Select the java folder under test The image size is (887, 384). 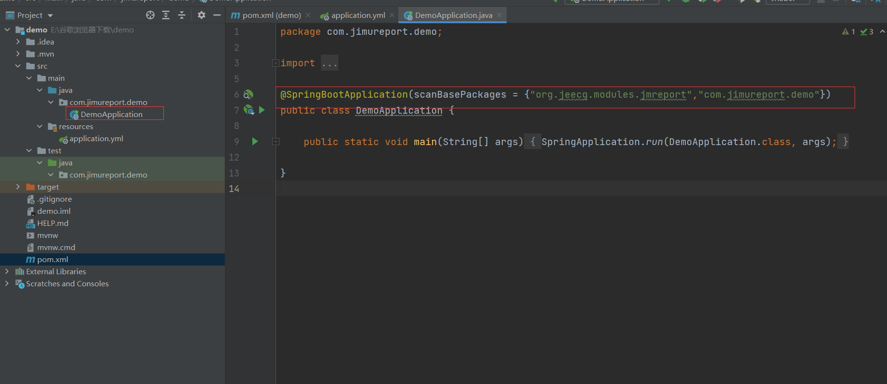pyautogui.click(x=65, y=163)
